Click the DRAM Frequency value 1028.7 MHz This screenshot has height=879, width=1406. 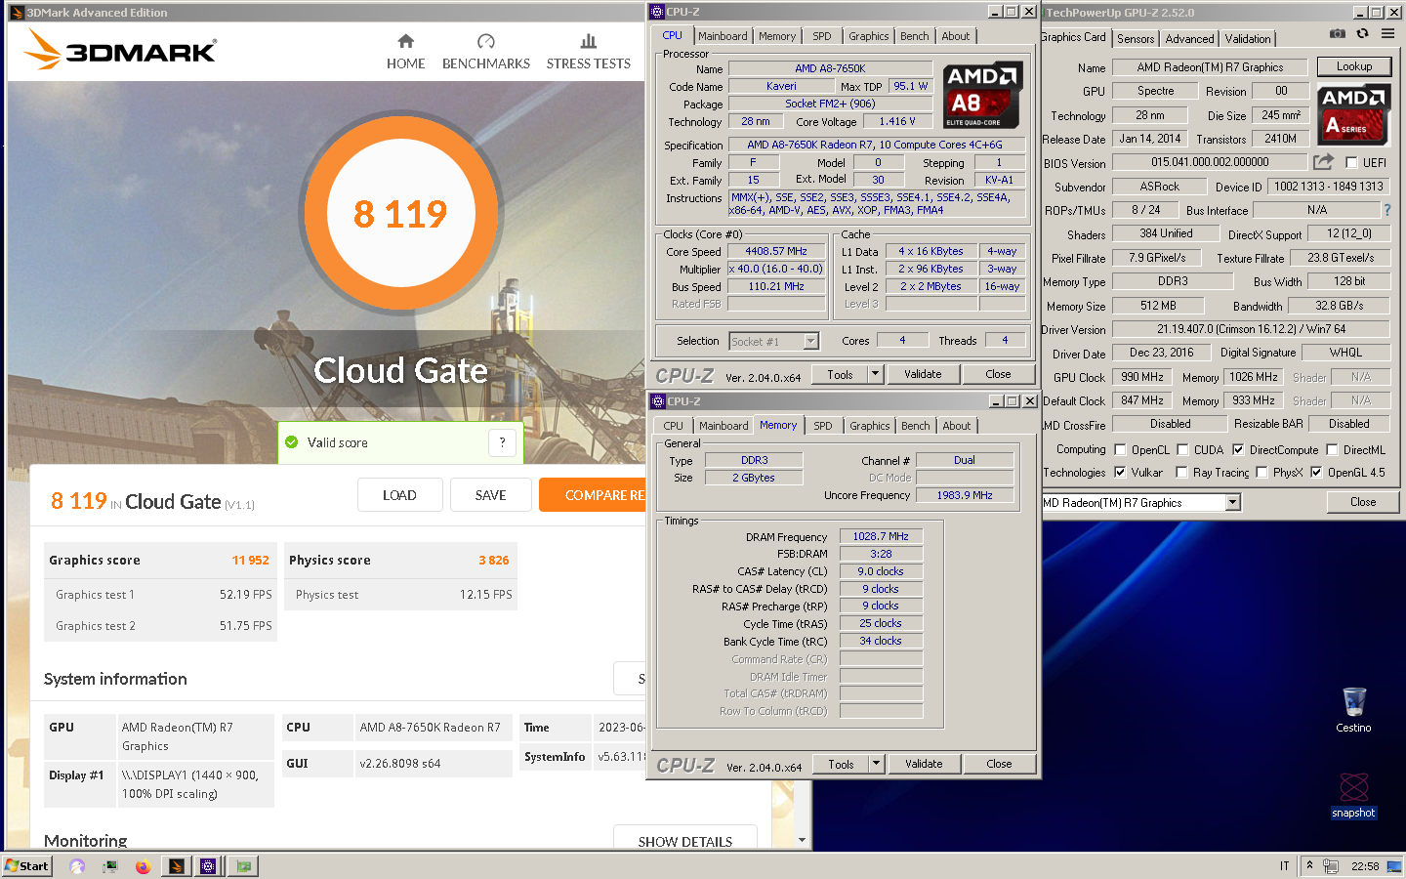[881, 536]
